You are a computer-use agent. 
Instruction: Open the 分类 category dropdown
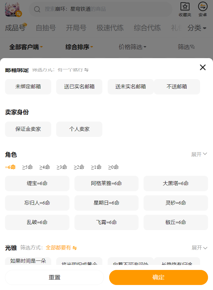tap(197, 28)
